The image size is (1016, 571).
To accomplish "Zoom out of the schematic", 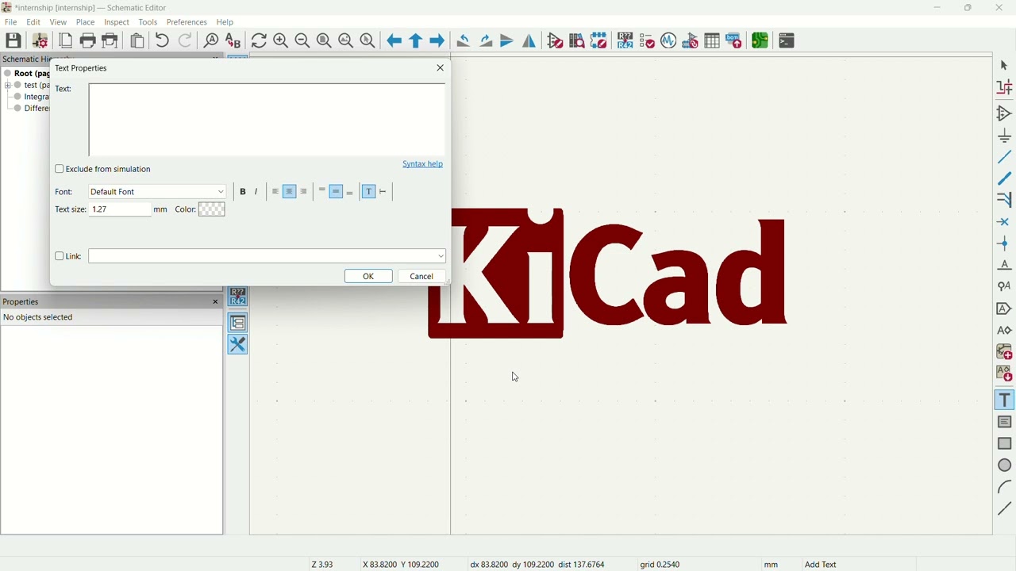I will [302, 41].
